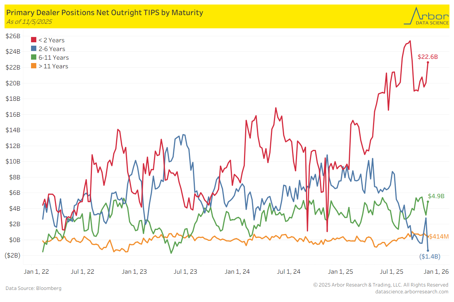Click the $26B y-axis label
This screenshot has height=302, width=454.
[13, 36]
